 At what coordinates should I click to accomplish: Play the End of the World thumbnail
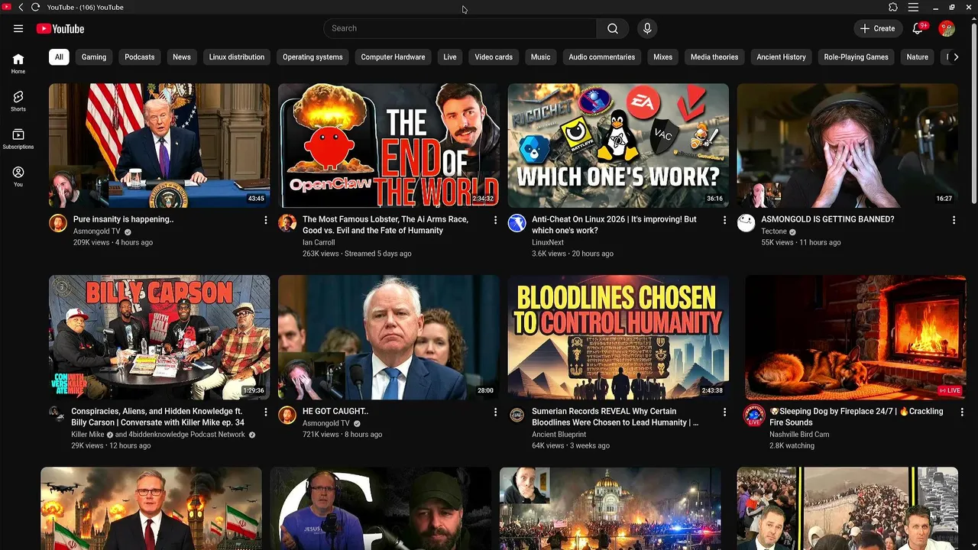pyautogui.click(x=389, y=145)
